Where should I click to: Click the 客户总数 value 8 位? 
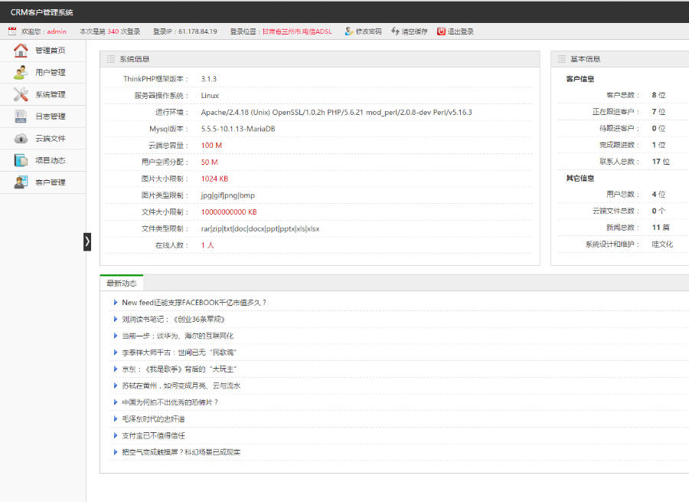[658, 95]
